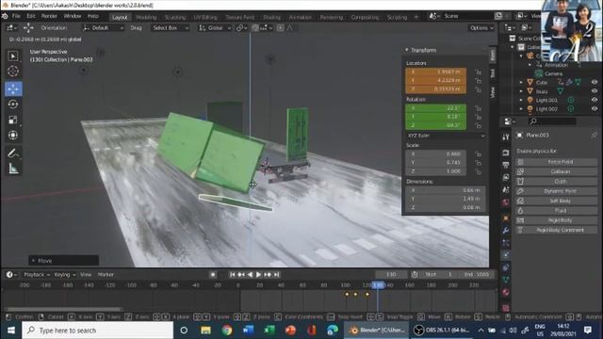Select the Measure tool
The width and height of the screenshot is (603, 339).
pyautogui.click(x=13, y=169)
